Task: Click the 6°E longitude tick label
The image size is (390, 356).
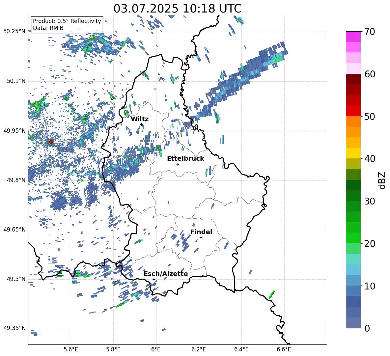Action: (156, 349)
